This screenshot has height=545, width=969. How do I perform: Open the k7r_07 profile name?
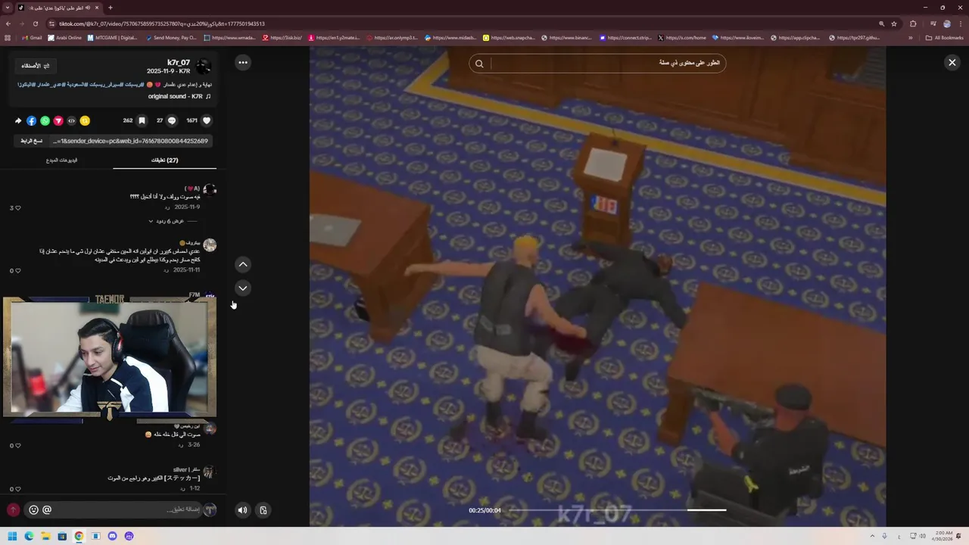click(179, 63)
